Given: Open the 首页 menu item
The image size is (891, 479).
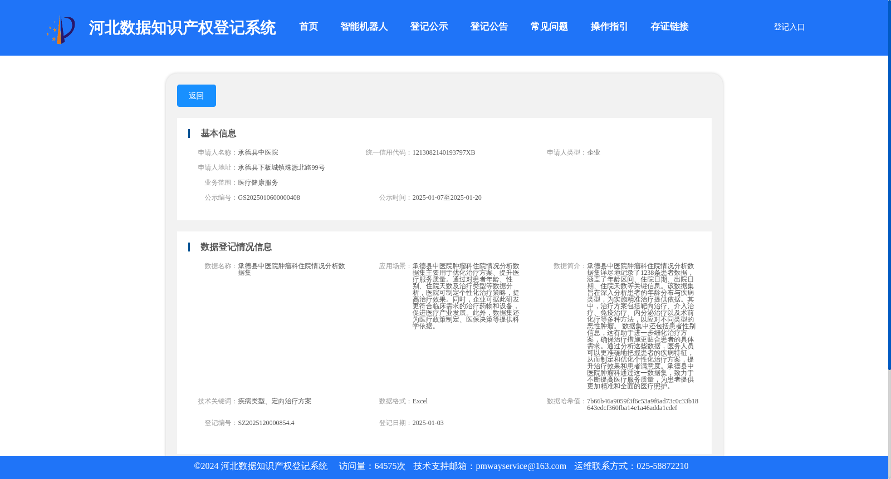Looking at the screenshot, I should pyautogui.click(x=309, y=27).
